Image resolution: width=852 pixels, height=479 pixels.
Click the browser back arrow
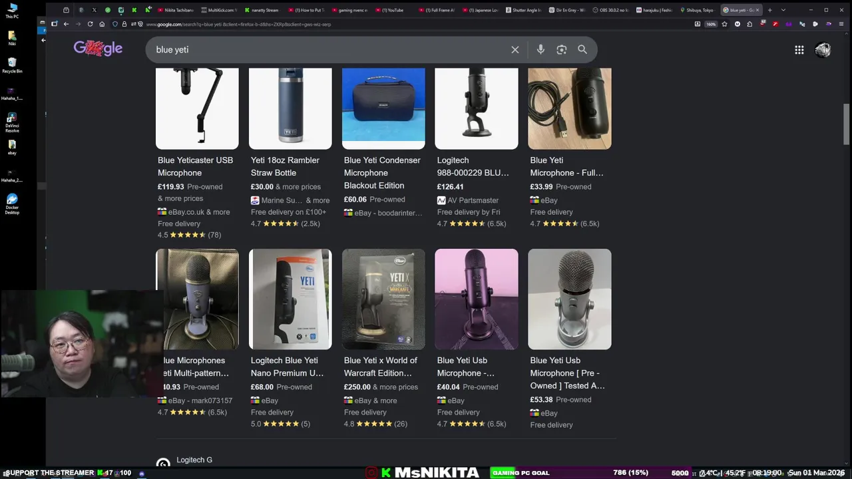click(x=66, y=24)
